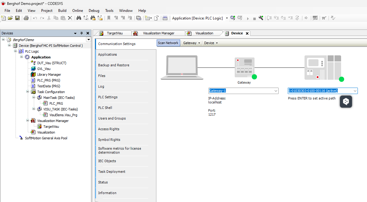Open the PLC Shell section
The image size is (367, 202).
122,108
